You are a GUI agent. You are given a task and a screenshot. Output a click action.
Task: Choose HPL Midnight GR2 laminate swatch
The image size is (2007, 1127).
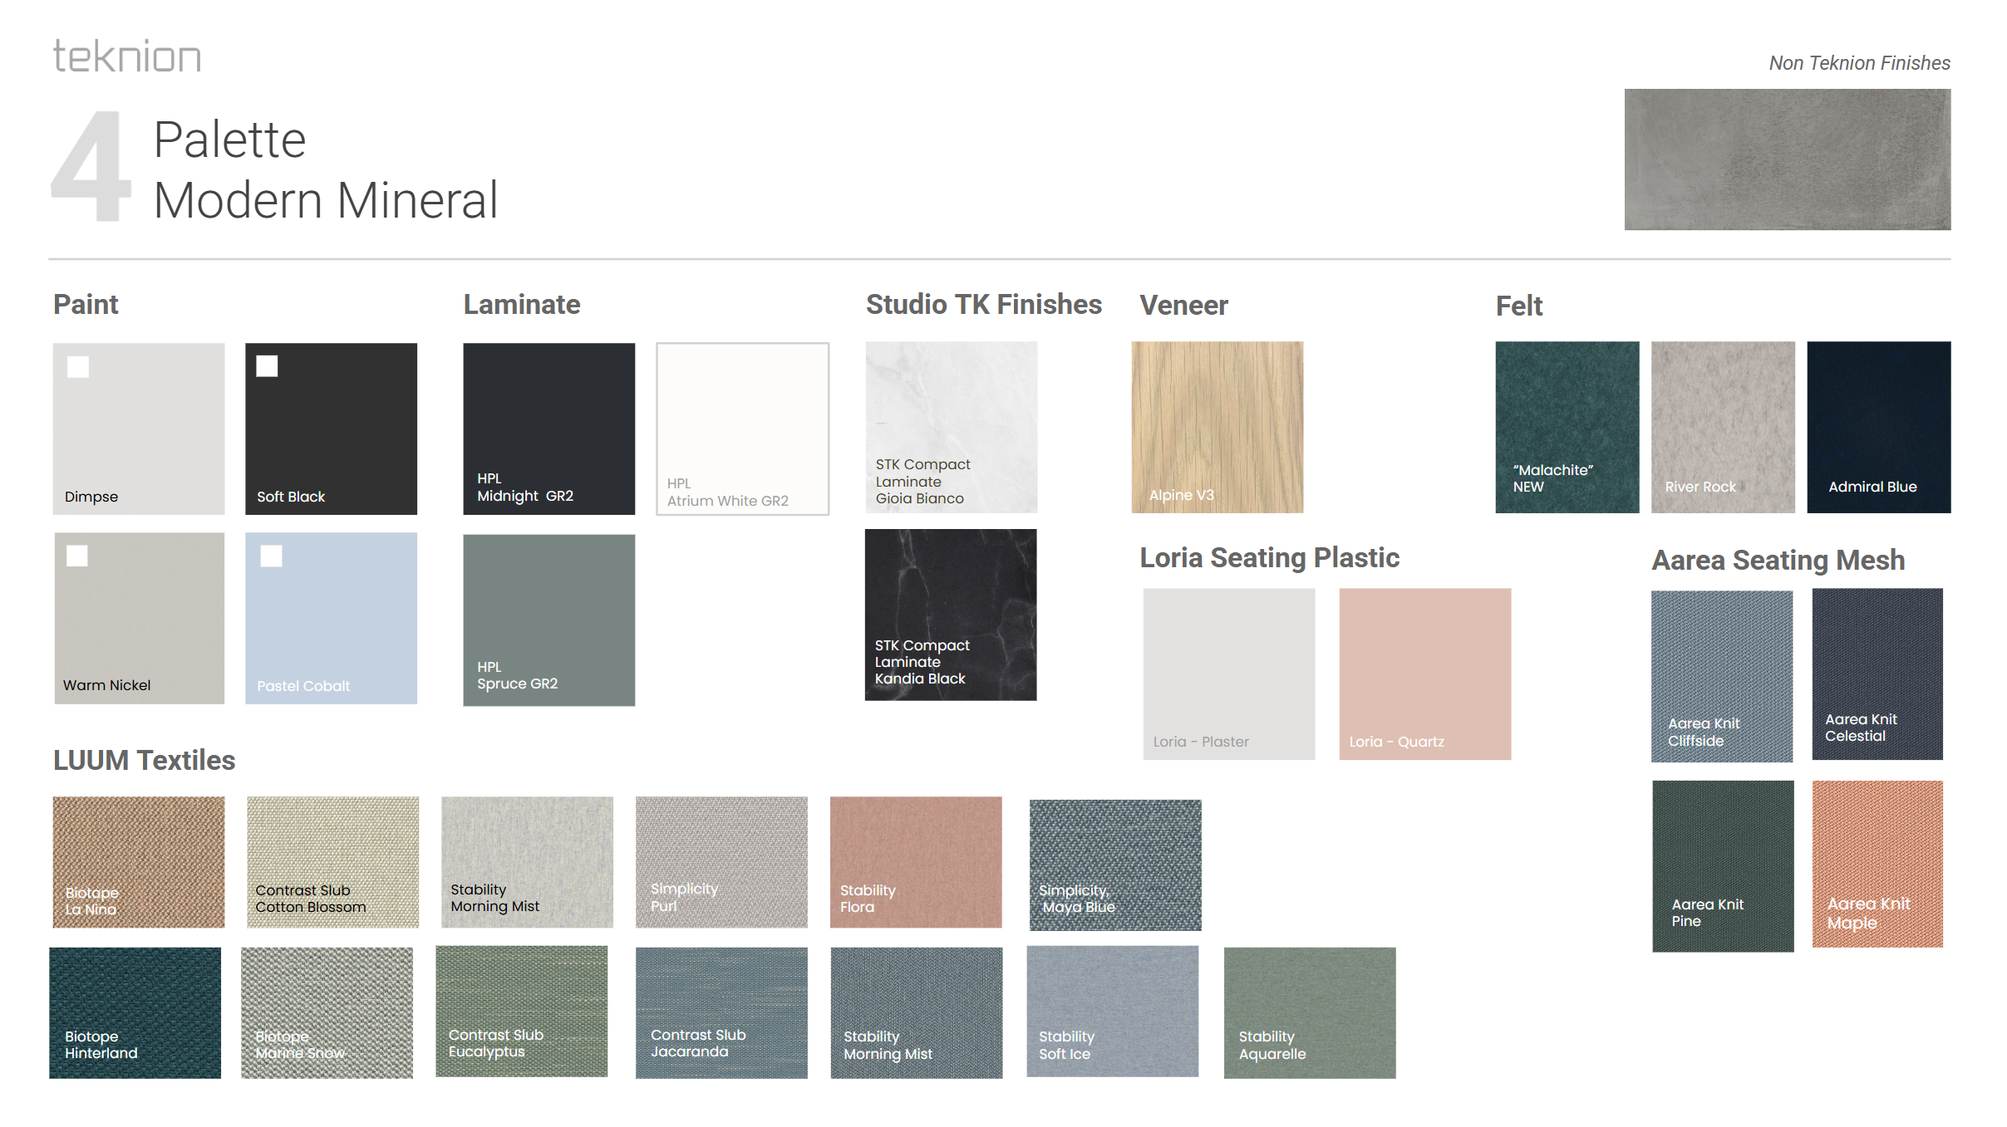click(x=549, y=429)
